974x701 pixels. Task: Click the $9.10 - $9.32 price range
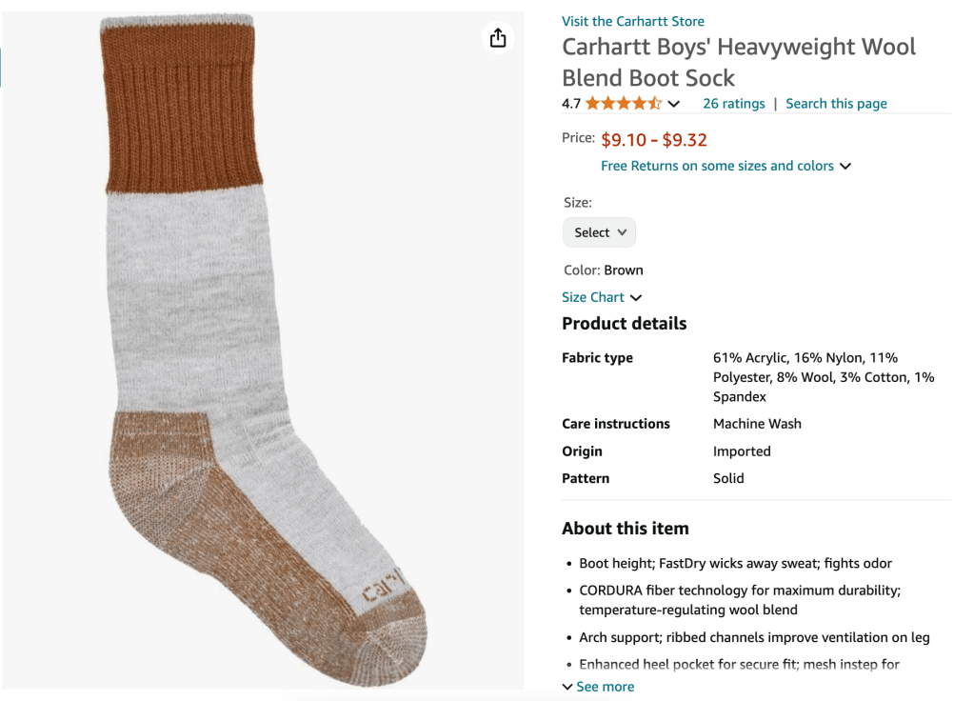click(x=653, y=140)
